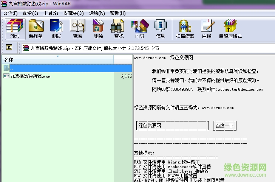Click webmaster@downcc.com email text
275x182 pixels.
(240, 89)
